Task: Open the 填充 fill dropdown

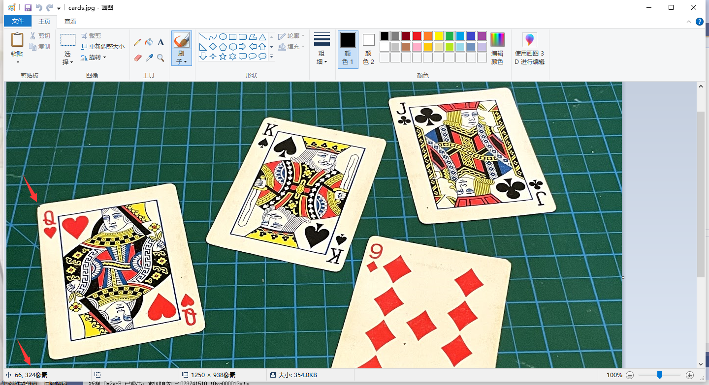Action: pyautogui.click(x=291, y=47)
